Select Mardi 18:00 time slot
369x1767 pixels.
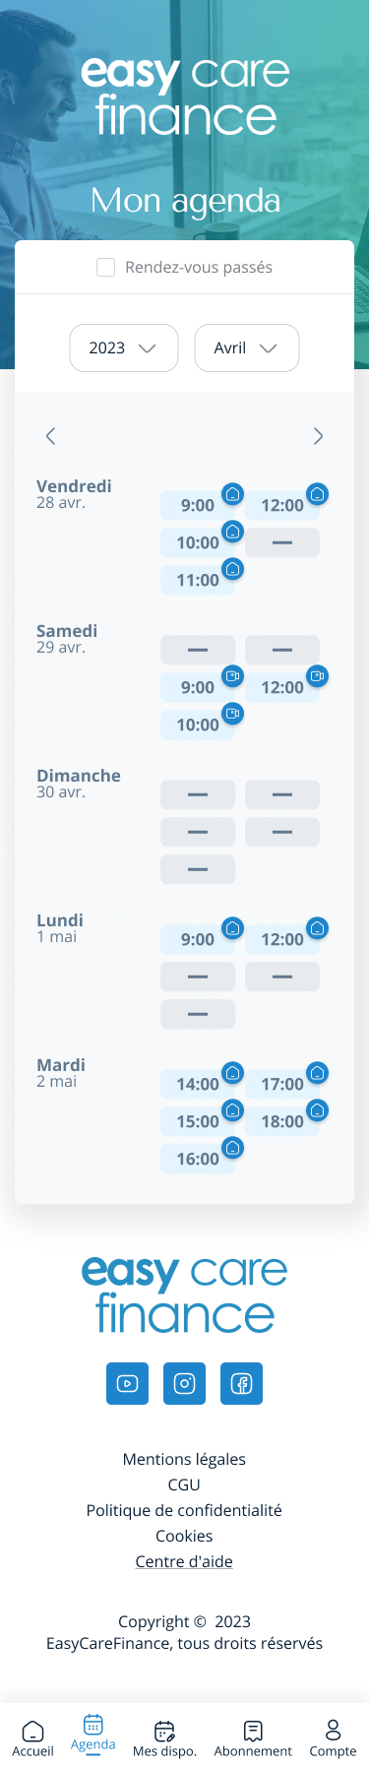point(282,1121)
